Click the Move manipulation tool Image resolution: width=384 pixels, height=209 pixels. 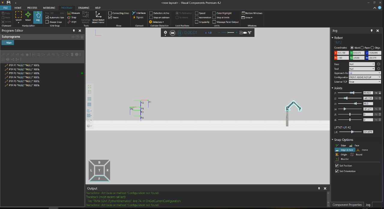pos(28,17)
